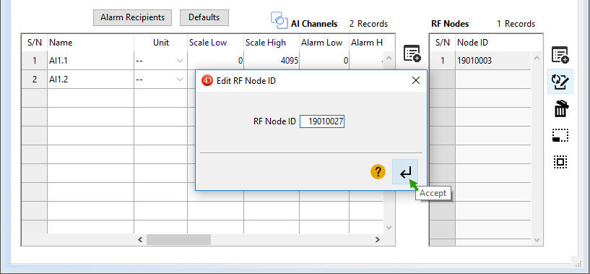The image size is (590, 274).
Task: Add a new RF Nodes record
Action: 560,55
